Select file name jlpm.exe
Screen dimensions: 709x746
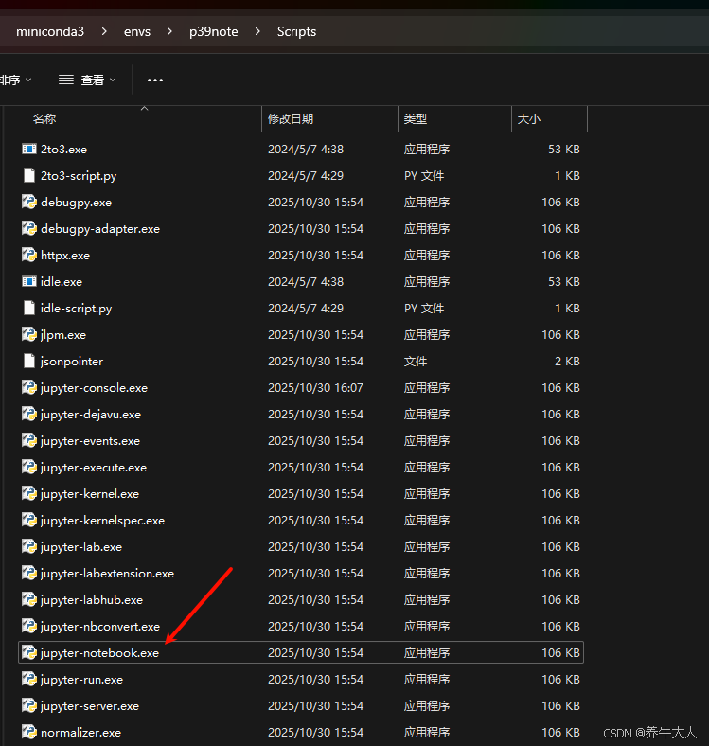click(62, 335)
